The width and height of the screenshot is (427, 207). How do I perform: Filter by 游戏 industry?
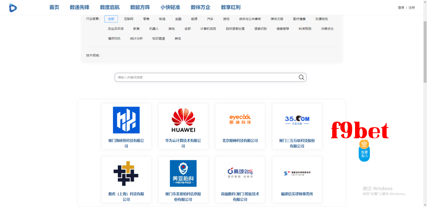pyautogui.click(x=226, y=19)
